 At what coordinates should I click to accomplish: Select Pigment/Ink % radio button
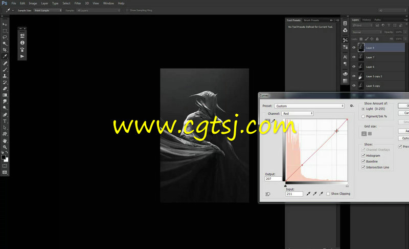tap(363, 116)
